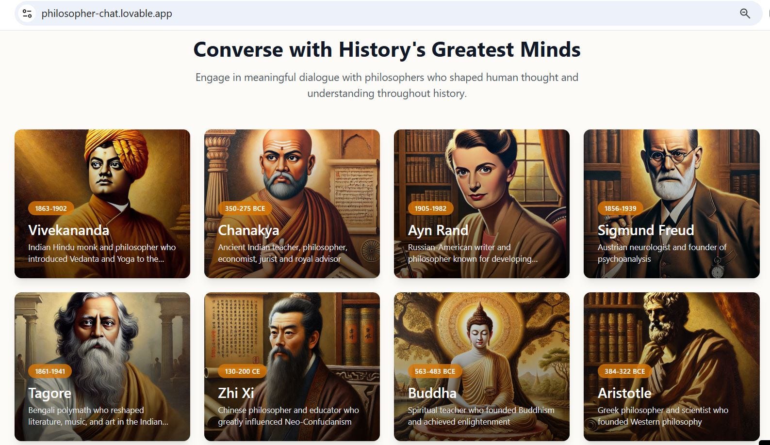Click the 1863-1902 date badge
The width and height of the screenshot is (770, 445).
[51, 208]
